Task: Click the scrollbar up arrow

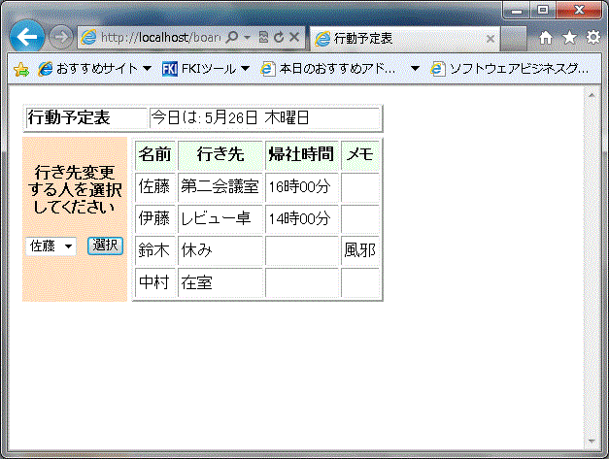Action: [592, 95]
